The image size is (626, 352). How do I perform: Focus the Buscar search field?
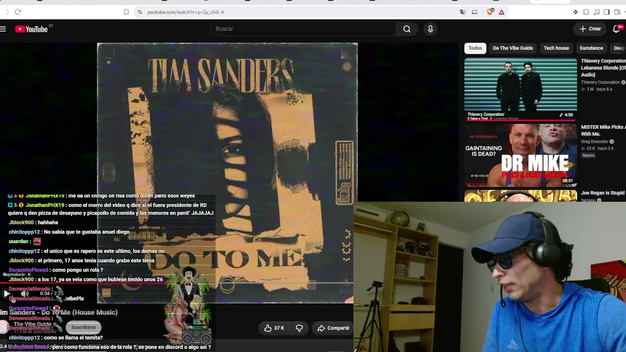303,29
